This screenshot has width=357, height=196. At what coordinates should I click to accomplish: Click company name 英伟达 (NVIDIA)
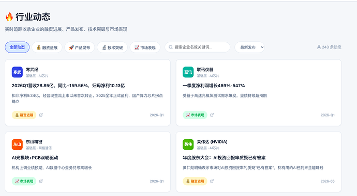pyautogui.click(x=212, y=141)
